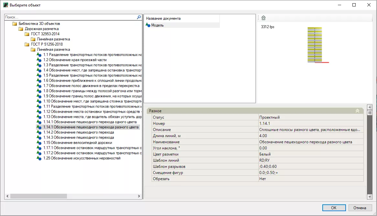
Task: Click the Модель document icon
Action: pos(148,25)
